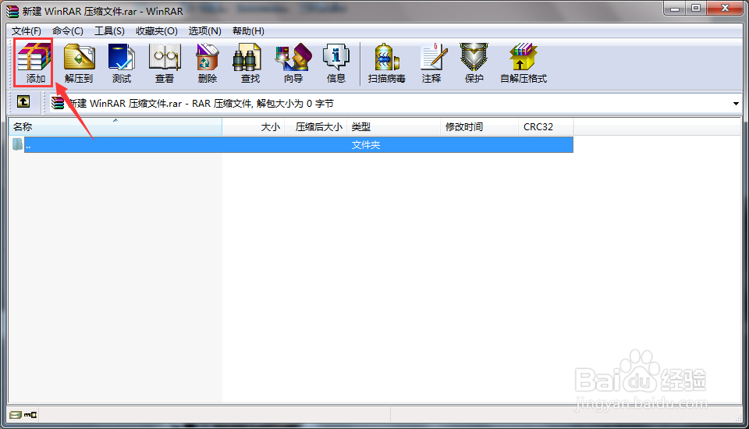Go up one level with the up-arrow button
This screenshot has height=429, width=749.
tap(23, 101)
